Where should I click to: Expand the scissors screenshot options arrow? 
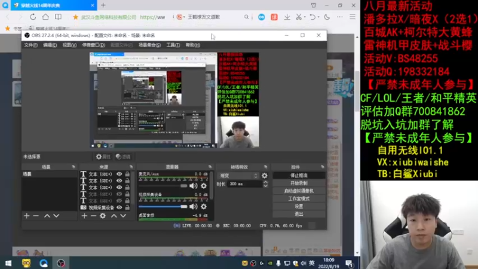(305, 17)
